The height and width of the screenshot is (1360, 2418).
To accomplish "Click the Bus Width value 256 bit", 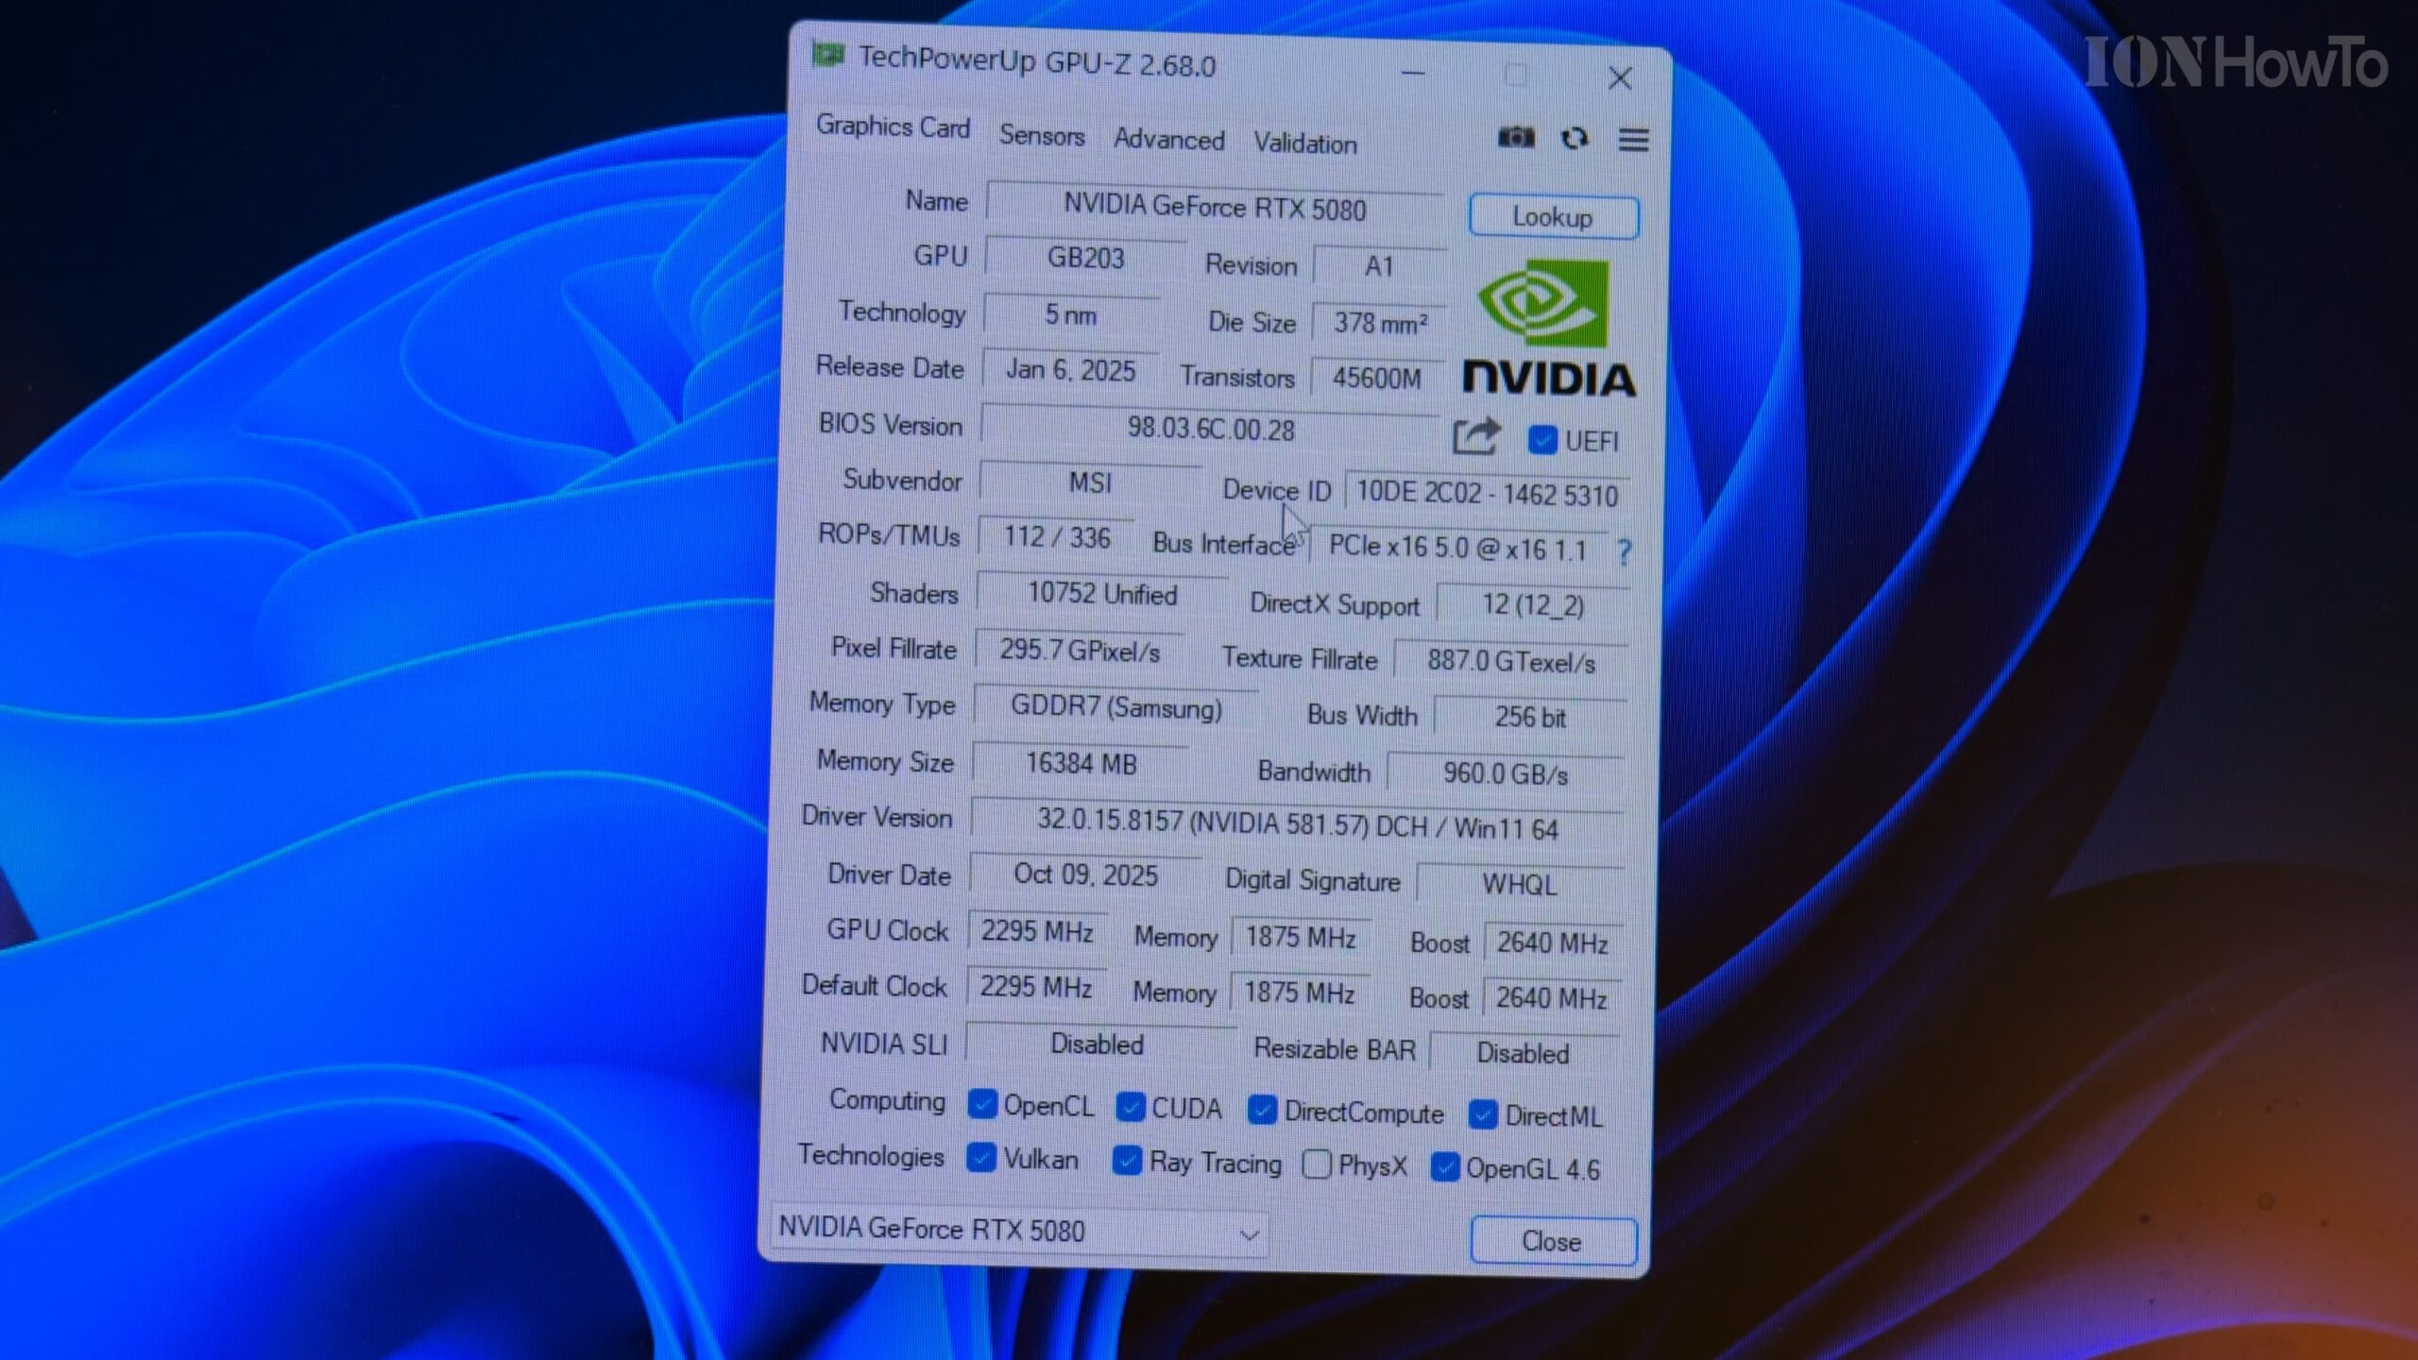I will point(1530,718).
